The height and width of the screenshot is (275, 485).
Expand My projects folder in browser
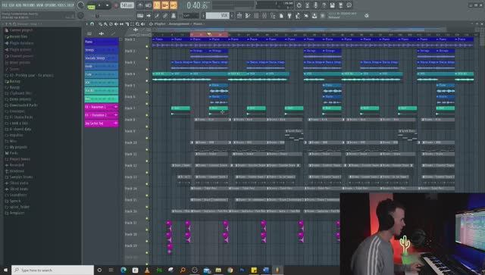[x=18, y=147]
